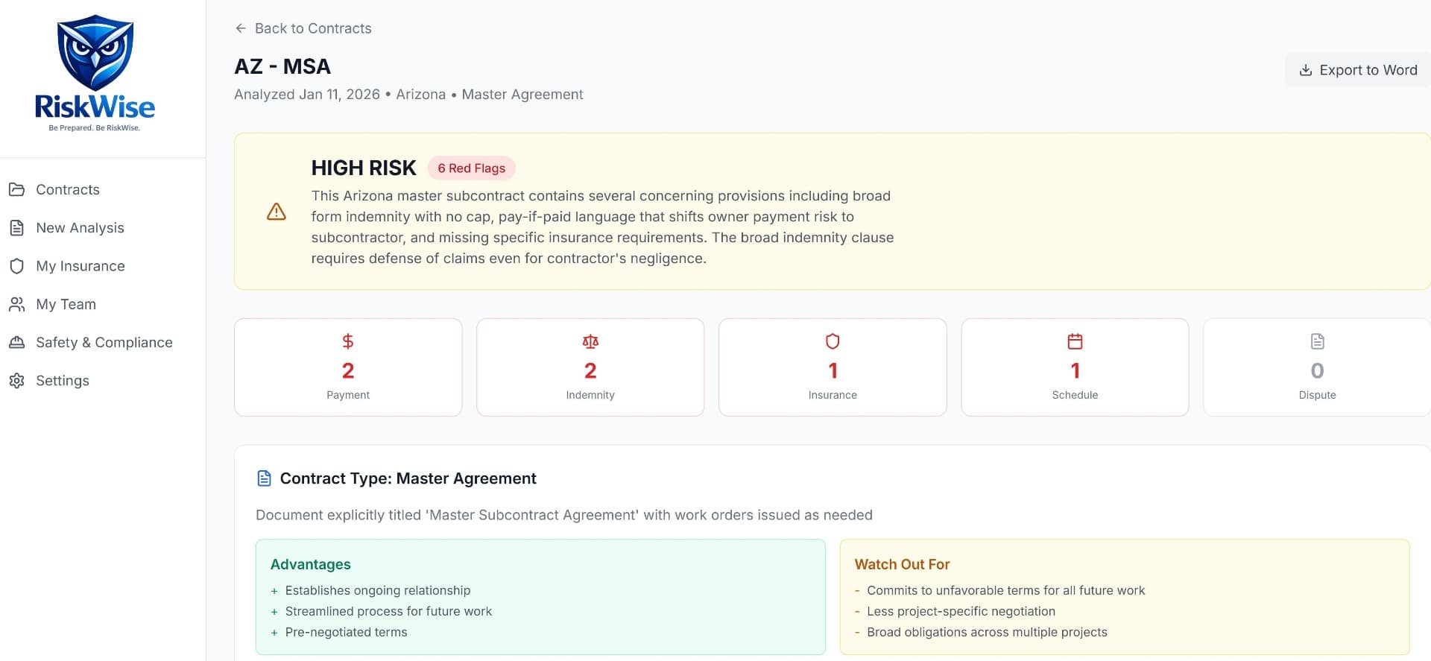Viewport: 1431px width, 661px height.
Task: Click the 6 Red Flags badge
Action: click(471, 168)
